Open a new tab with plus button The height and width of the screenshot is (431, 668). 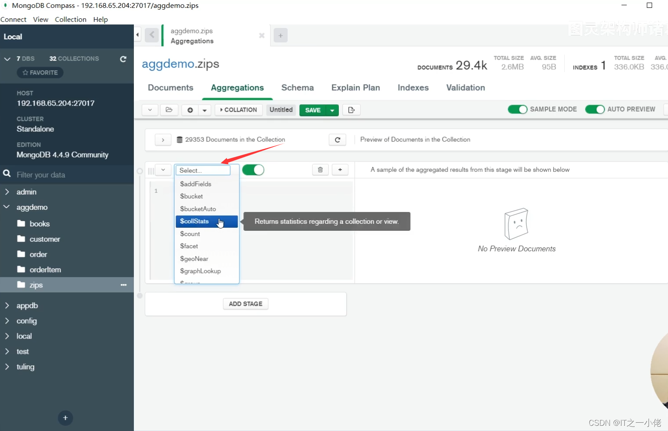[280, 35]
